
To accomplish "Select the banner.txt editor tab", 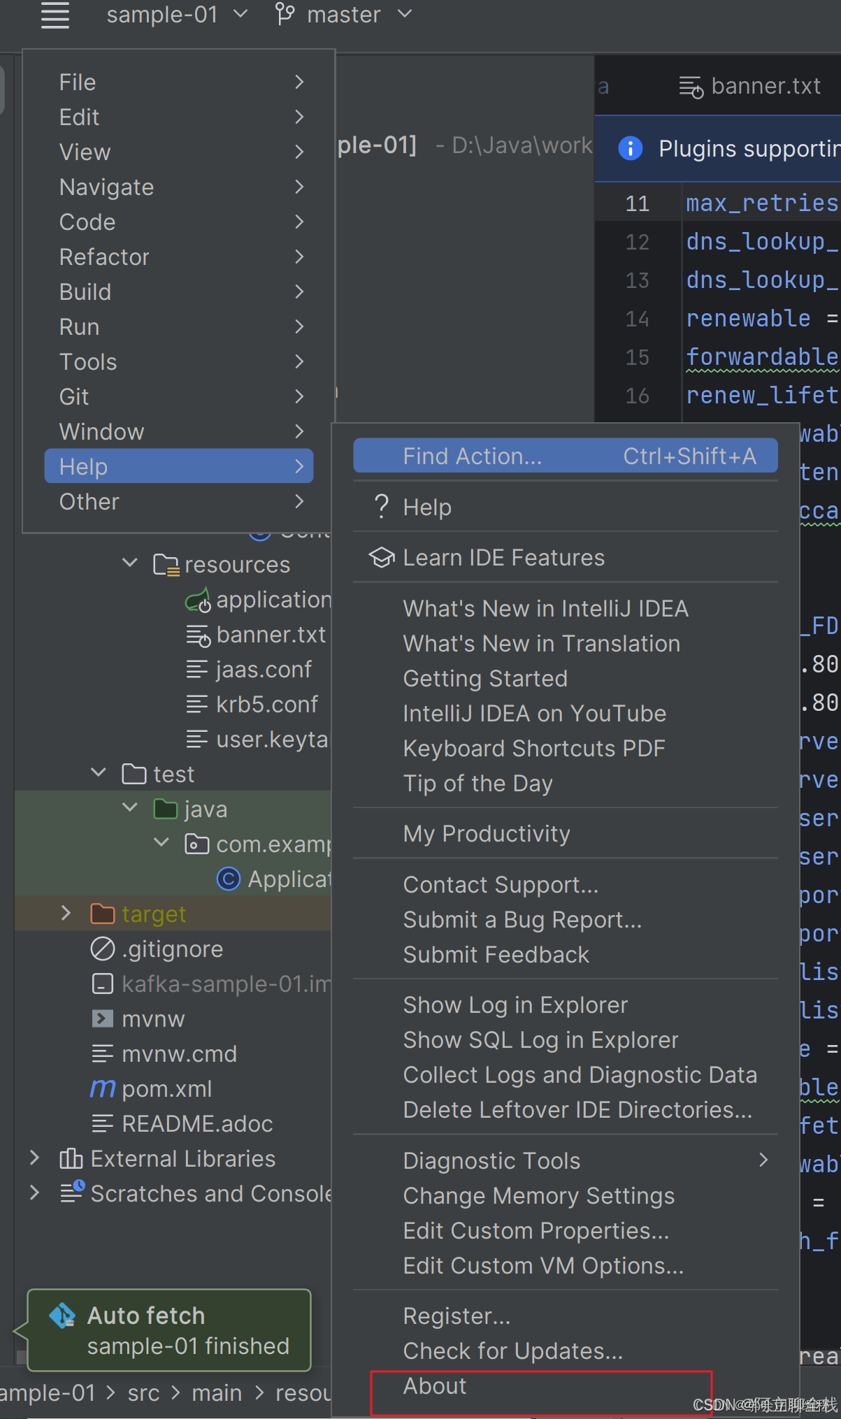I will coord(750,86).
